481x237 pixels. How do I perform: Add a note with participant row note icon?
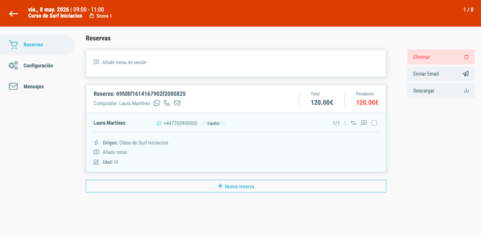tap(364, 123)
